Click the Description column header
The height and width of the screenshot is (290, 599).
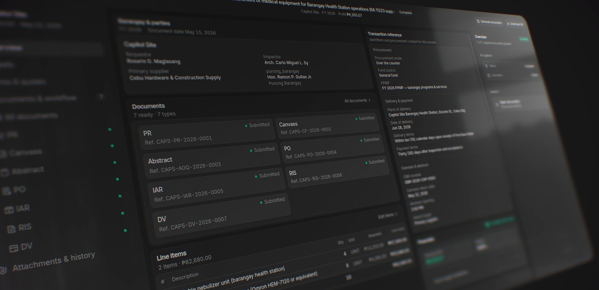pos(185,277)
